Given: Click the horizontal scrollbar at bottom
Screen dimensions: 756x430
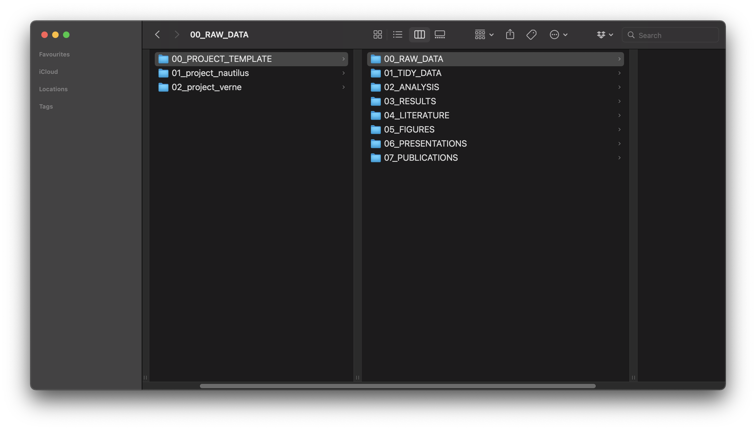Looking at the screenshot, I should 397,386.
